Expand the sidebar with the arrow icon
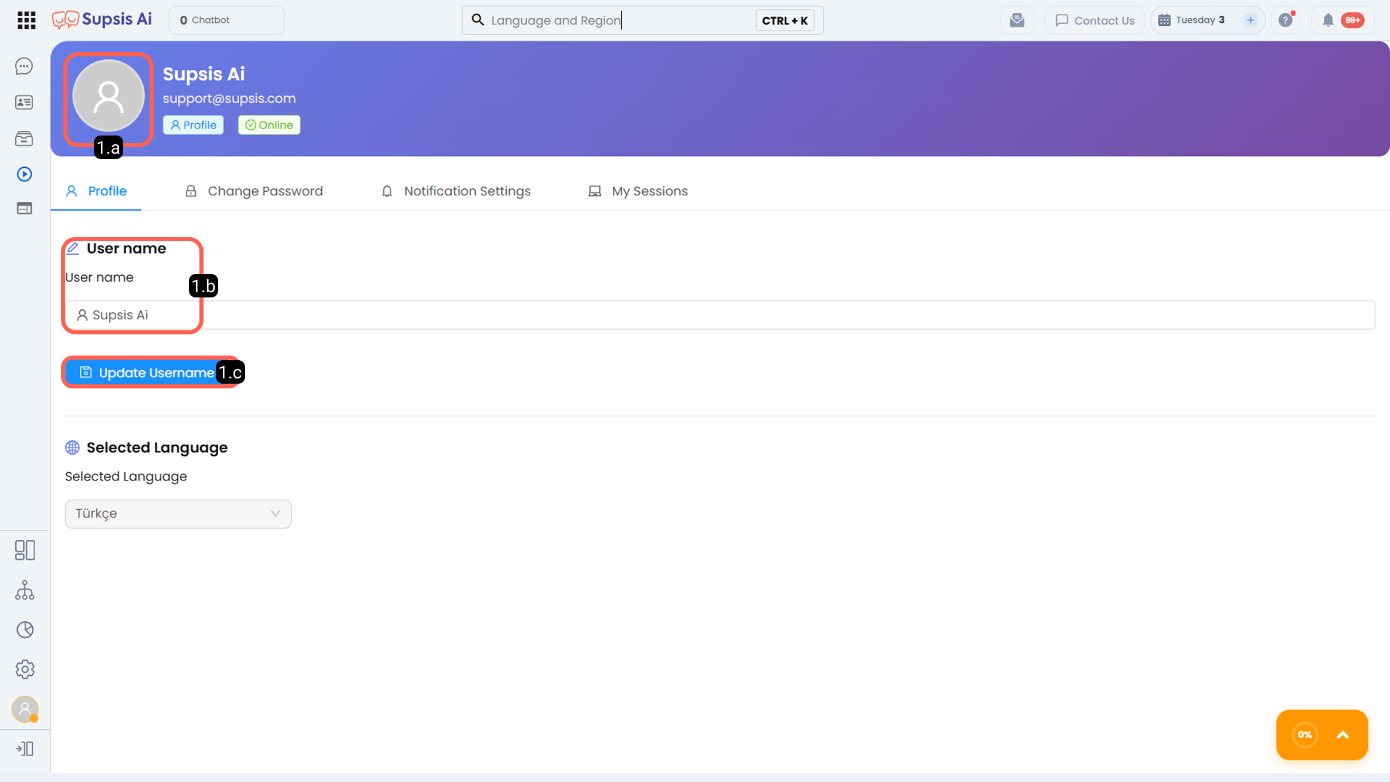This screenshot has width=1390, height=782. 25,749
